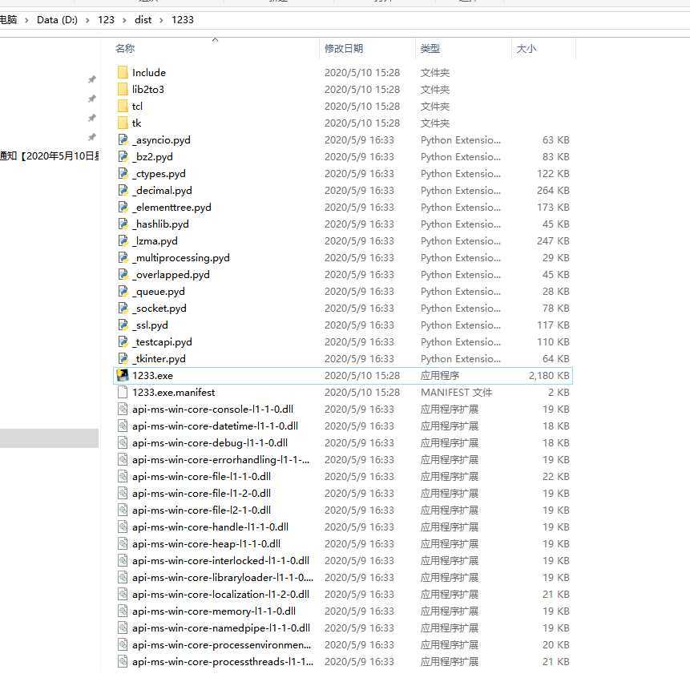The image size is (690, 686).
Task: Click the api-ms-win-core-console dll icon
Action: [123, 410]
